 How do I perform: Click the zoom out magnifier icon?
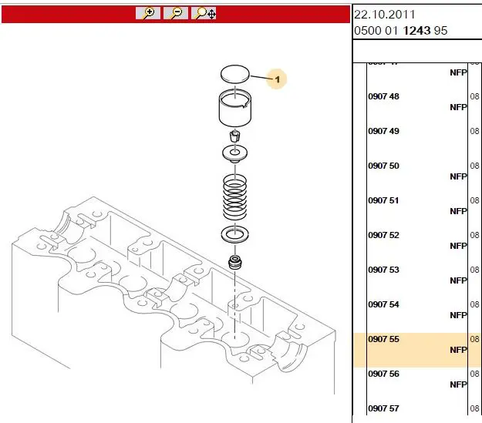(176, 13)
